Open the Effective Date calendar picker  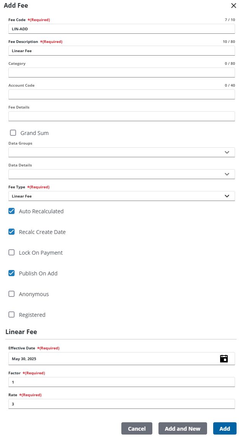(224, 359)
